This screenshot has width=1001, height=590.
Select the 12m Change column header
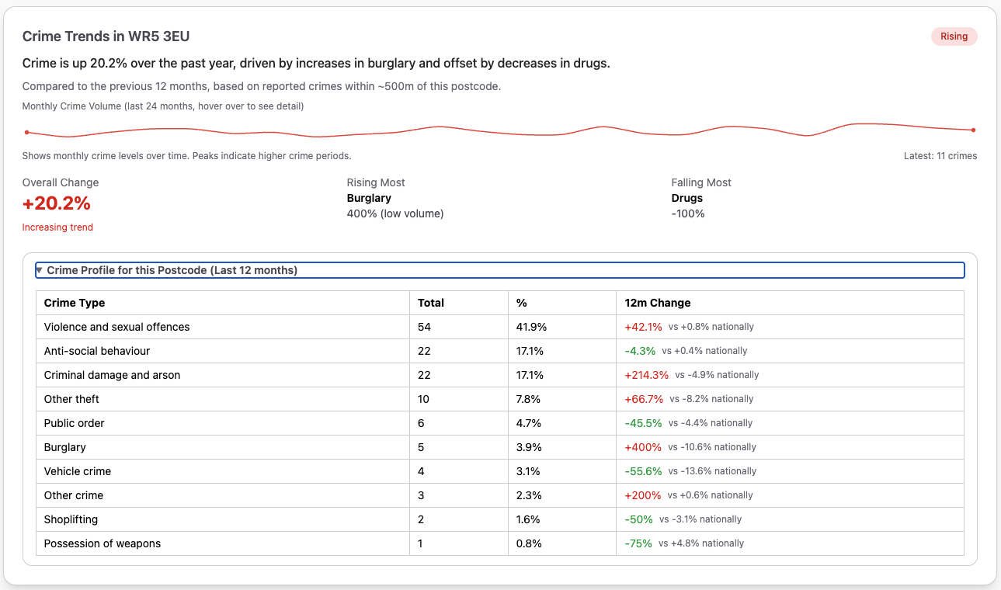tap(657, 303)
